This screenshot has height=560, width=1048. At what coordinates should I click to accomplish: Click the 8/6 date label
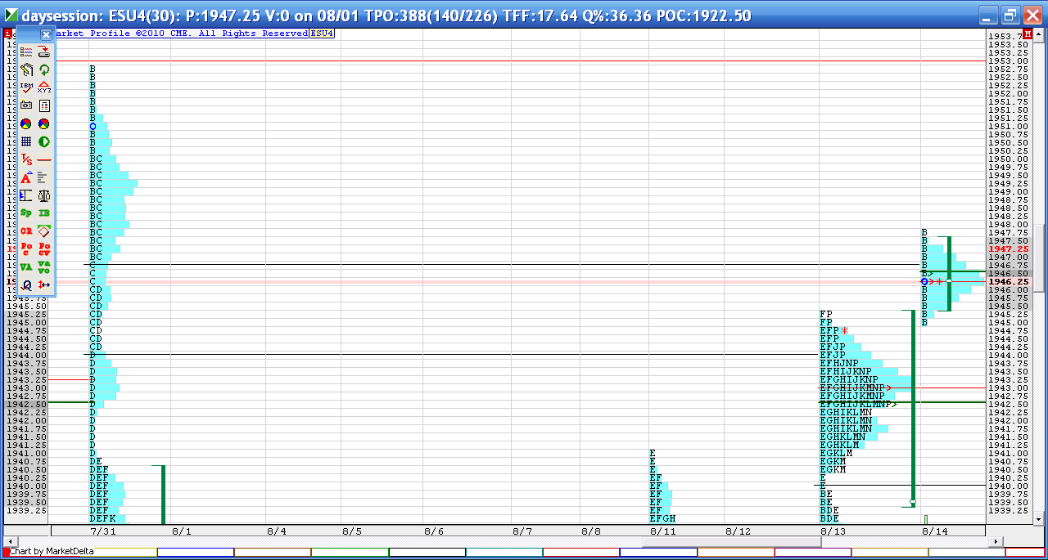tap(434, 531)
